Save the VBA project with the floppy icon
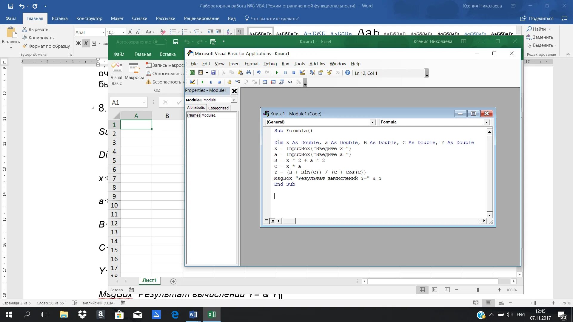 tap(213, 73)
